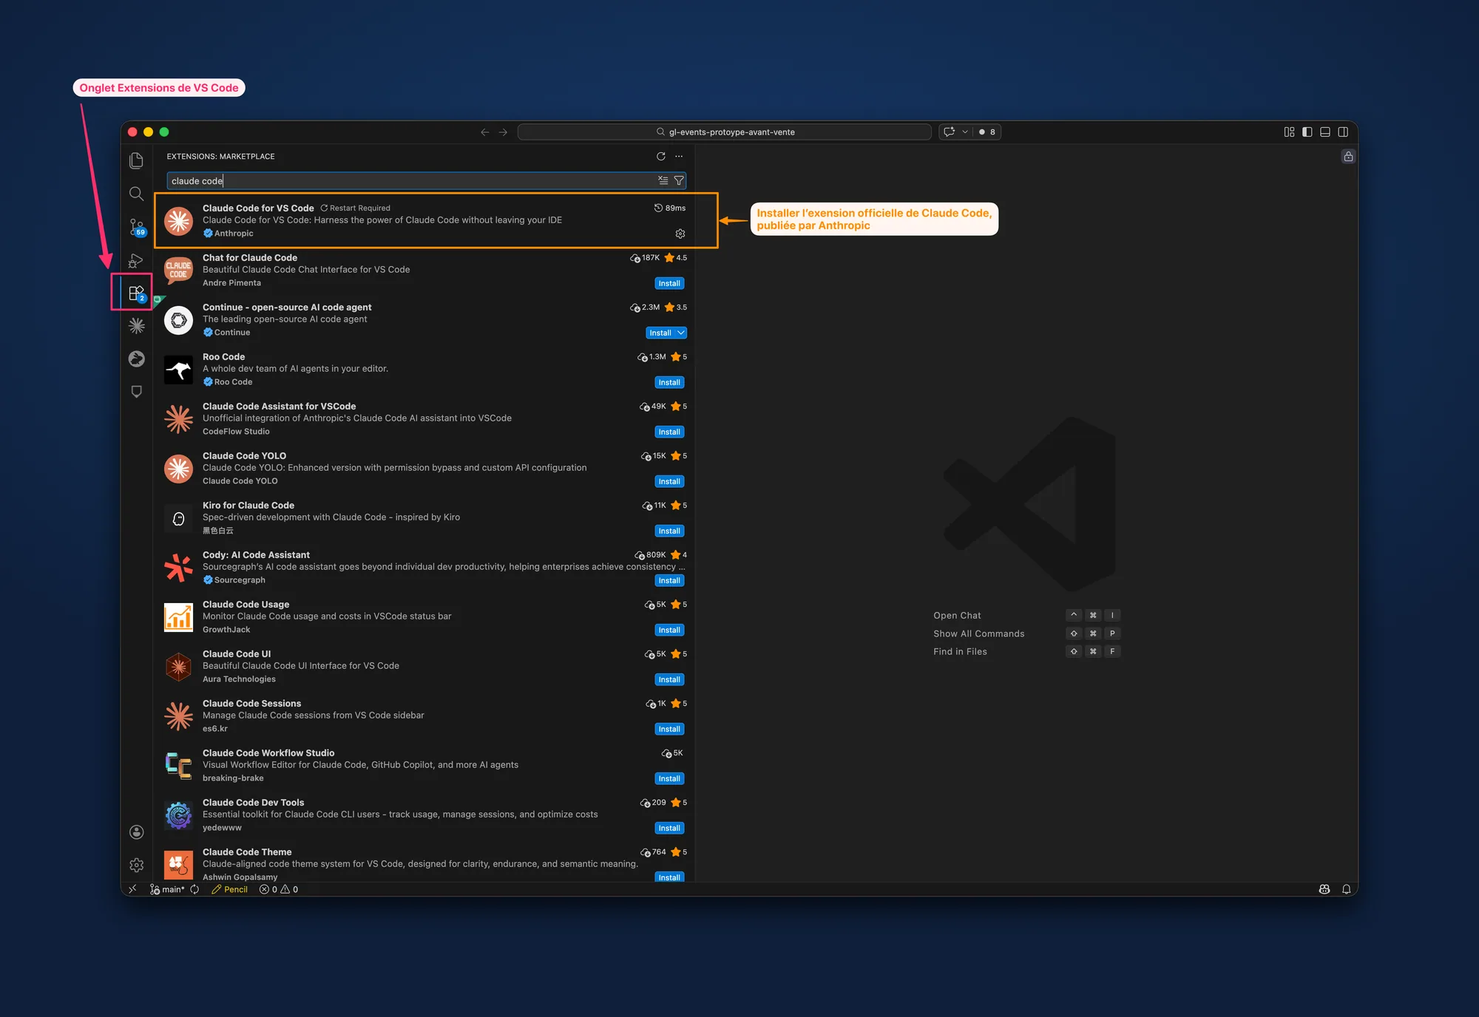
Task: Open the Claude Code activity bar icon
Action: (136, 326)
